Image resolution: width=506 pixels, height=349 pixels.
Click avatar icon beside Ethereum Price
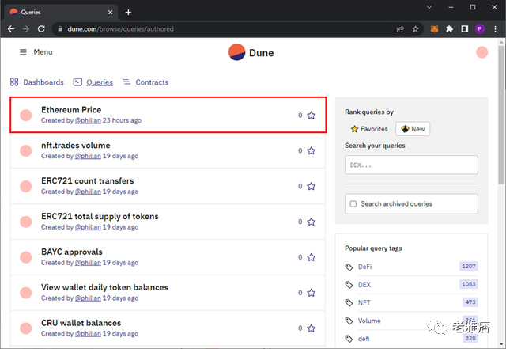tap(26, 115)
